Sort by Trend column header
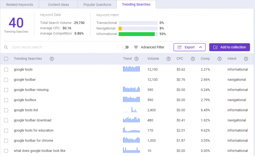This screenshot has height=156, width=255. pyautogui.click(x=127, y=59)
